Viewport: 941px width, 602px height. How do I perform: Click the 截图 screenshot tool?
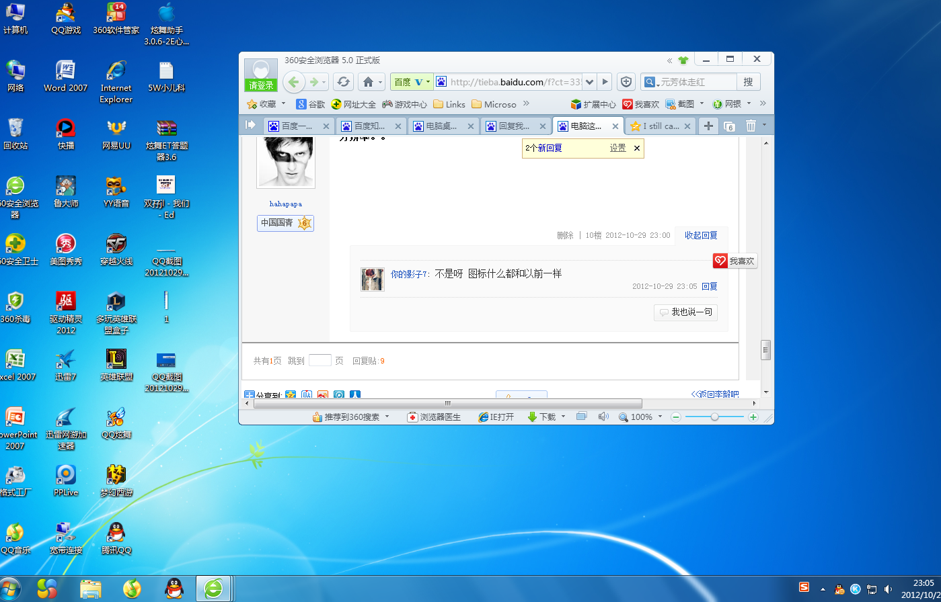point(680,104)
